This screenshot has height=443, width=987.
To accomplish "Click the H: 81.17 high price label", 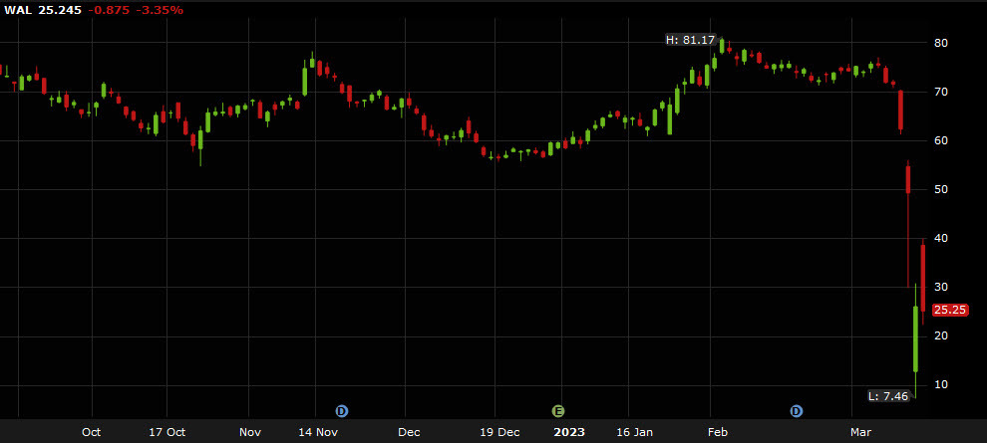I will coord(690,40).
